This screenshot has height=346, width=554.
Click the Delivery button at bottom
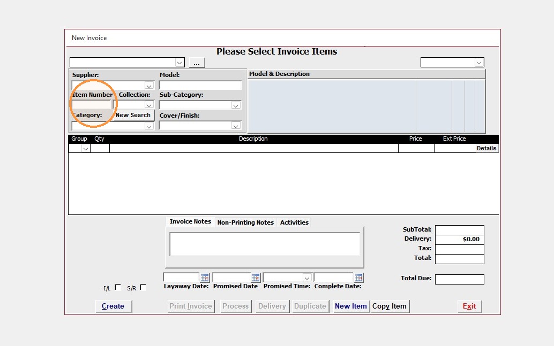tap(272, 306)
